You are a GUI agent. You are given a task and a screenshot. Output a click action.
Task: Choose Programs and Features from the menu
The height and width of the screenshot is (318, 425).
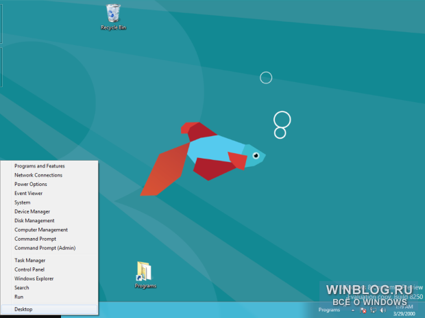pyautogui.click(x=49, y=166)
